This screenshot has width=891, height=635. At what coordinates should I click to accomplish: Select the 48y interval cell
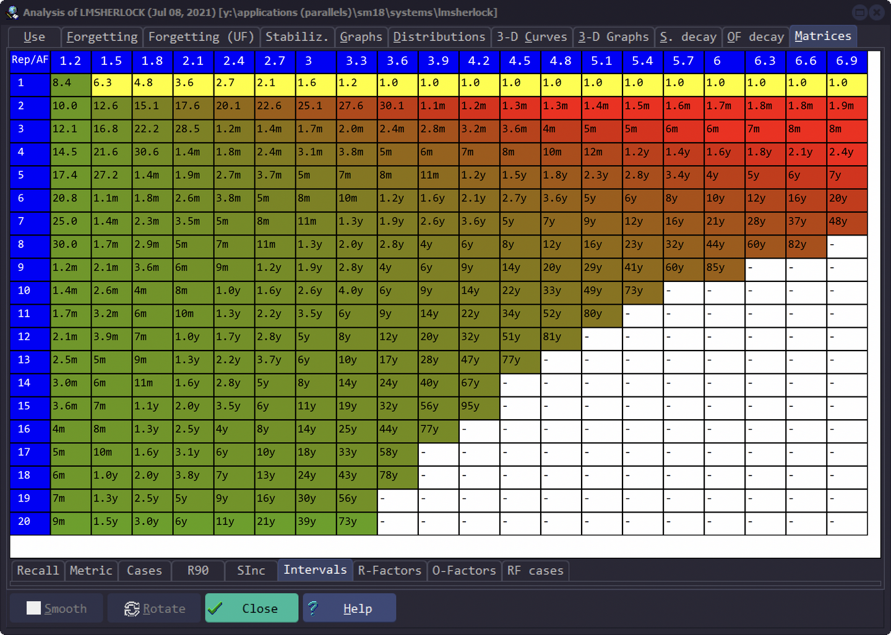(x=846, y=223)
